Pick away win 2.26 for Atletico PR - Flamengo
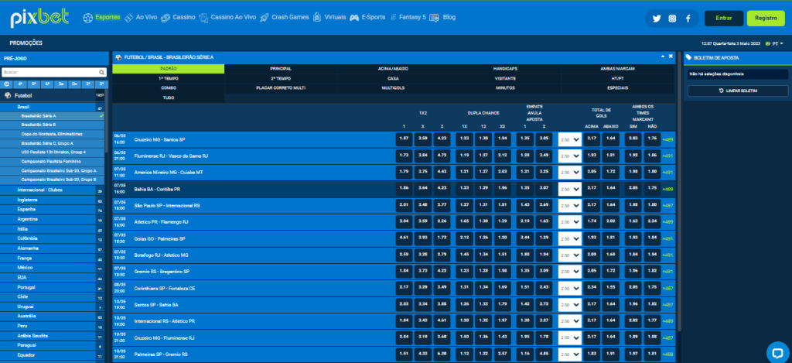Image resolution: width=792 pixels, height=363 pixels. coord(442,222)
